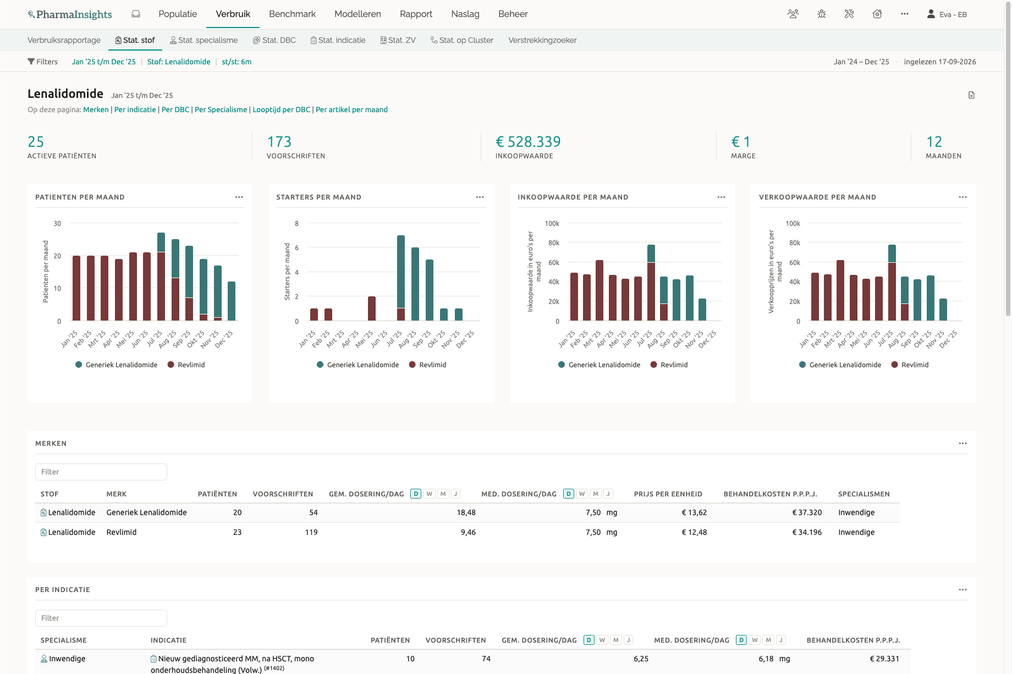Open the Per indicatie table options menu
The height and width of the screenshot is (674, 1012).
click(963, 589)
